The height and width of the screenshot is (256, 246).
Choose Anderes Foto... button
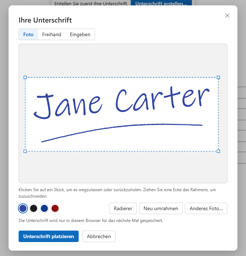(x=206, y=208)
